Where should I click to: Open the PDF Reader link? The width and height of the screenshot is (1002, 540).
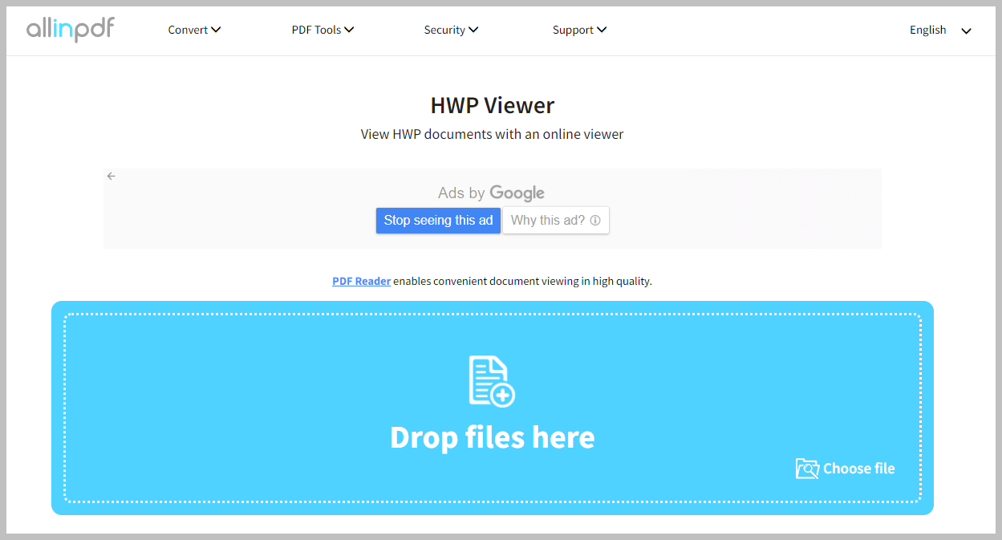[362, 282]
